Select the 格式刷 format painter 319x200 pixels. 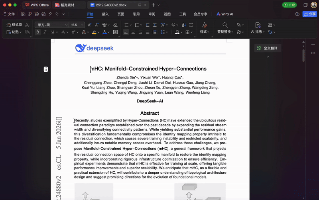pos(14,25)
